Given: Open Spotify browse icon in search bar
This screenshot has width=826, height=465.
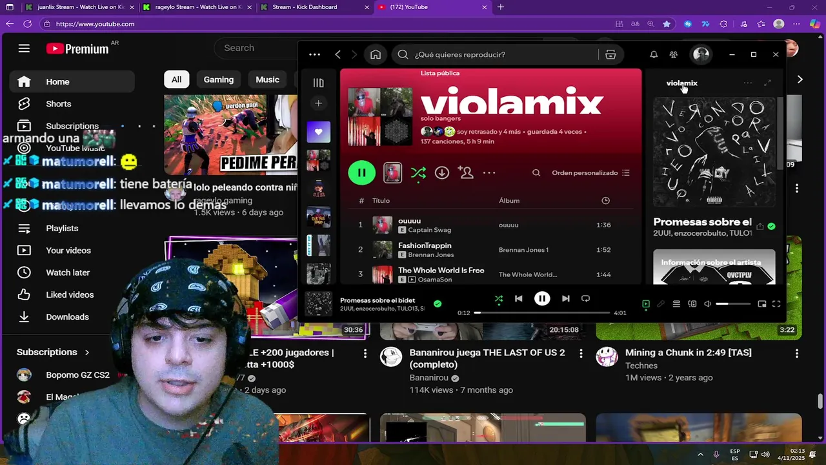Looking at the screenshot, I should pyautogui.click(x=610, y=54).
